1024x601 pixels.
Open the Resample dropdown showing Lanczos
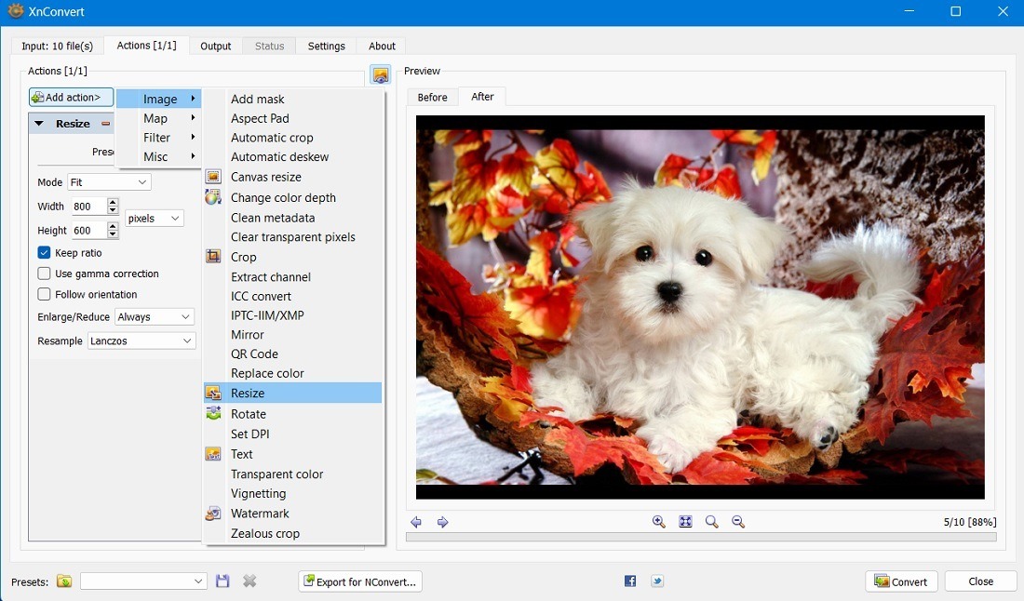point(141,341)
